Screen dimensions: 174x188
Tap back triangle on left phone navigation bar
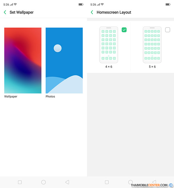(67, 182)
